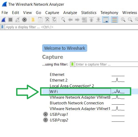Zoom in on packet text
Viewport: 138px width, 137px height.
tap(123, 20)
